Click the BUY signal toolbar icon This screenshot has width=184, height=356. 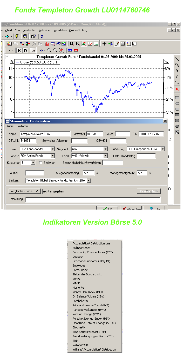[x=70, y=50]
